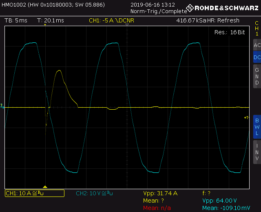Click the CH1 ground reference marker on left
Screen dimensions: 261x212
click(2, 106)
